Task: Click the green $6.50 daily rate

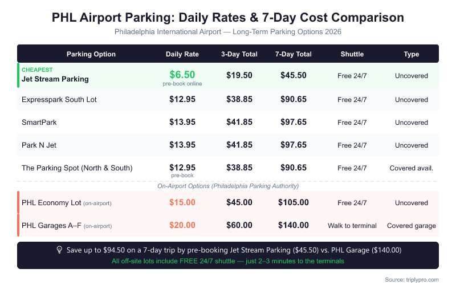Action: point(182,75)
